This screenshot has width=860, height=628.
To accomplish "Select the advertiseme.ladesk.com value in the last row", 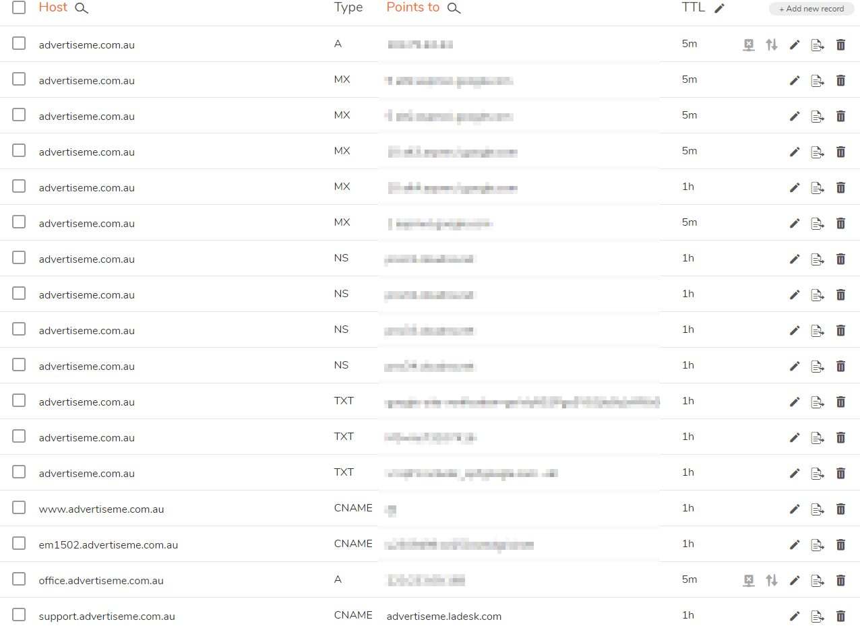I will click(x=443, y=616).
